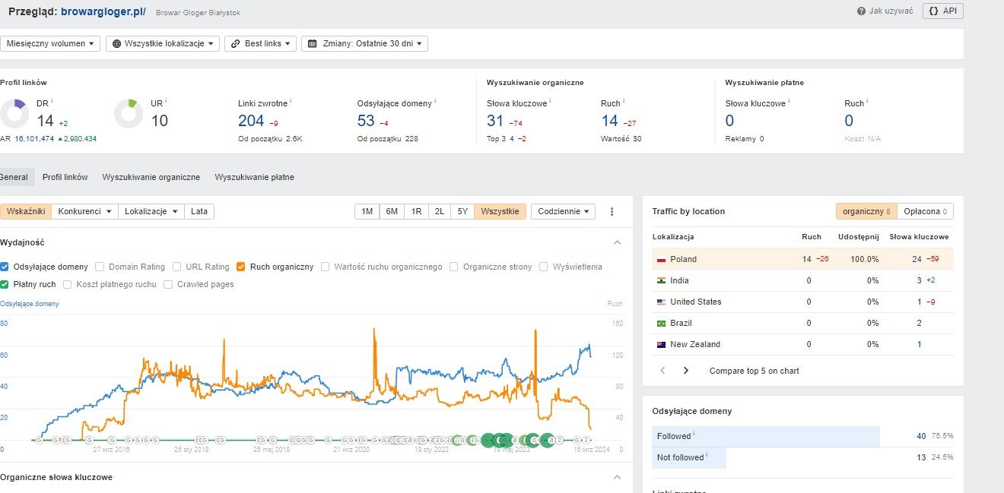The image size is (1004, 493).
Task: Click info icon next to Odsyłające domeny metric
Action: click(x=436, y=101)
